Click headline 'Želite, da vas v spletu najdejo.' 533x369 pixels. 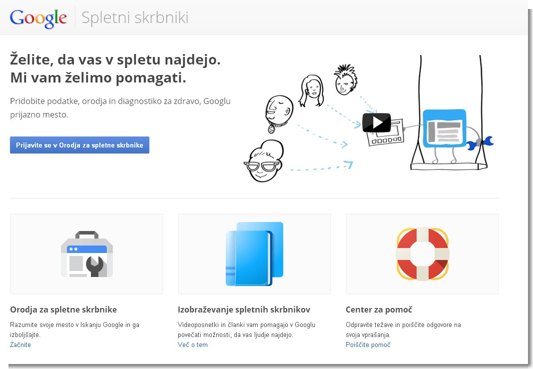click(x=115, y=59)
